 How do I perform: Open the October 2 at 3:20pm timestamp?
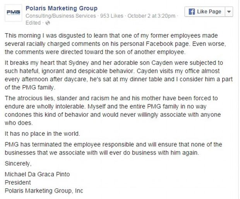[151, 16]
